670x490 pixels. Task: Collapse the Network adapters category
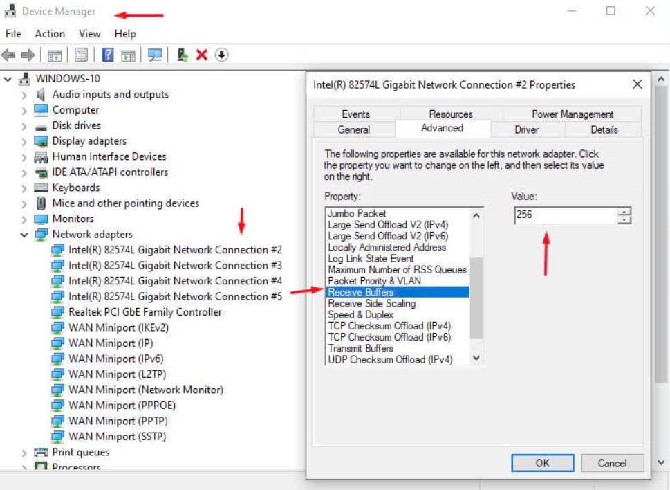coord(24,235)
